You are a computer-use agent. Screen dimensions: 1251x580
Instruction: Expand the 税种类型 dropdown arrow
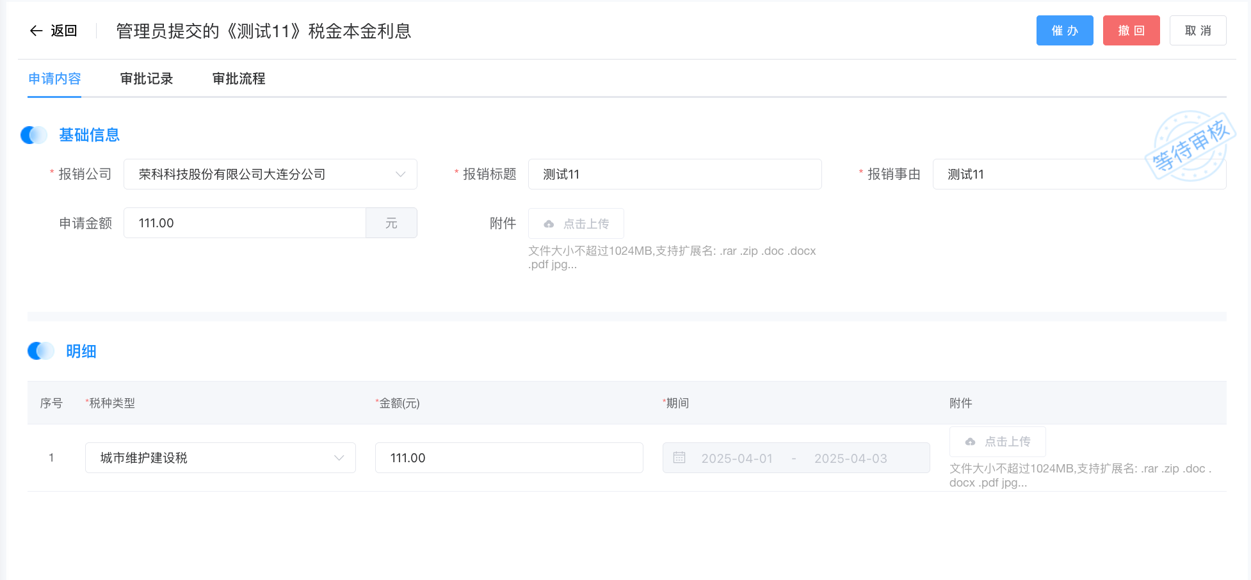(339, 458)
